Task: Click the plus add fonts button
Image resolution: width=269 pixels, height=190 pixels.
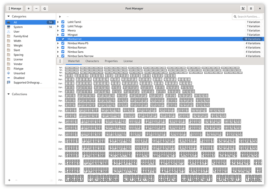Action: 28,9
